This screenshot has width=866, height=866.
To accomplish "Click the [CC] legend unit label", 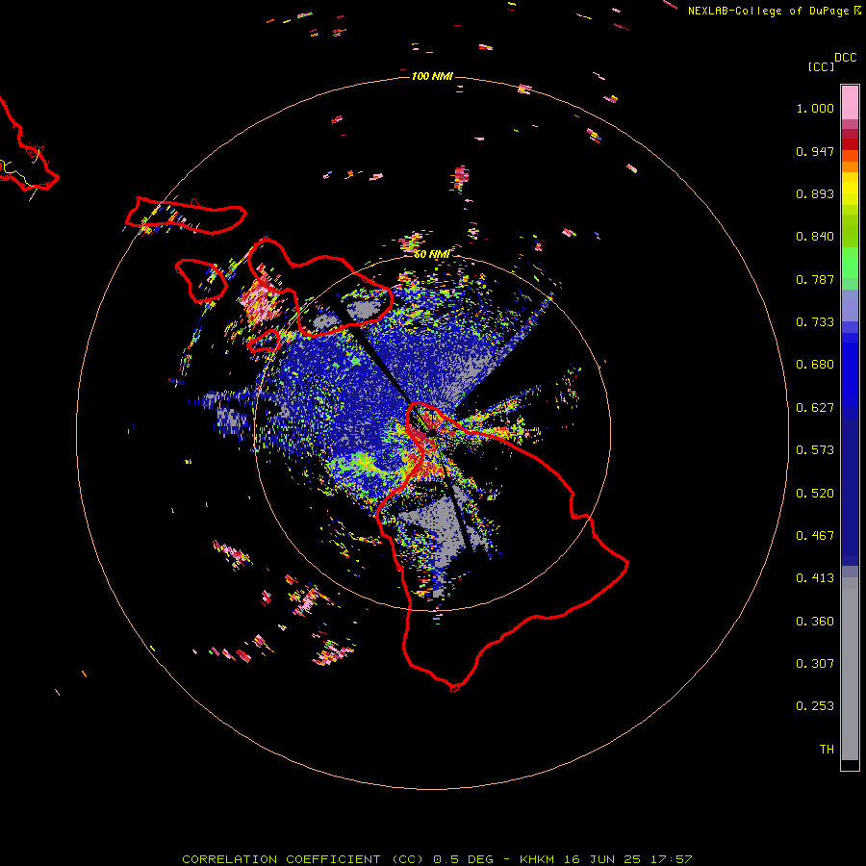I will click(x=821, y=66).
